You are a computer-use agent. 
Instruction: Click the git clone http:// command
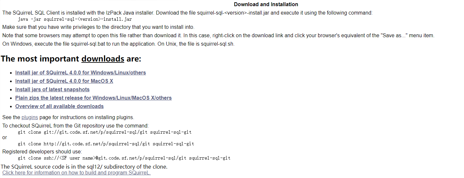coord(106,144)
